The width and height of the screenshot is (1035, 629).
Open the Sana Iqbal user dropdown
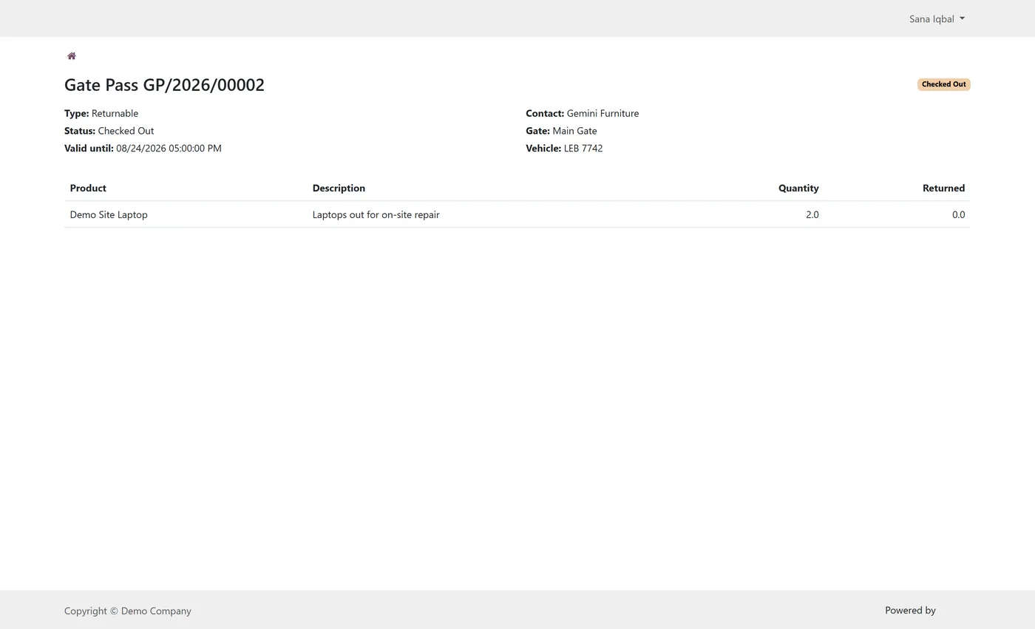pos(937,19)
